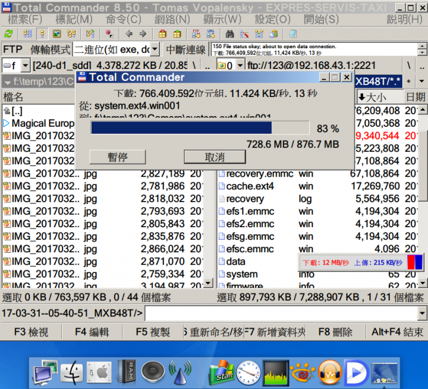Enable thumbnail view toolbar icon
Image resolution: width=428 pixels, height=389 pixels.
point(57,34)
